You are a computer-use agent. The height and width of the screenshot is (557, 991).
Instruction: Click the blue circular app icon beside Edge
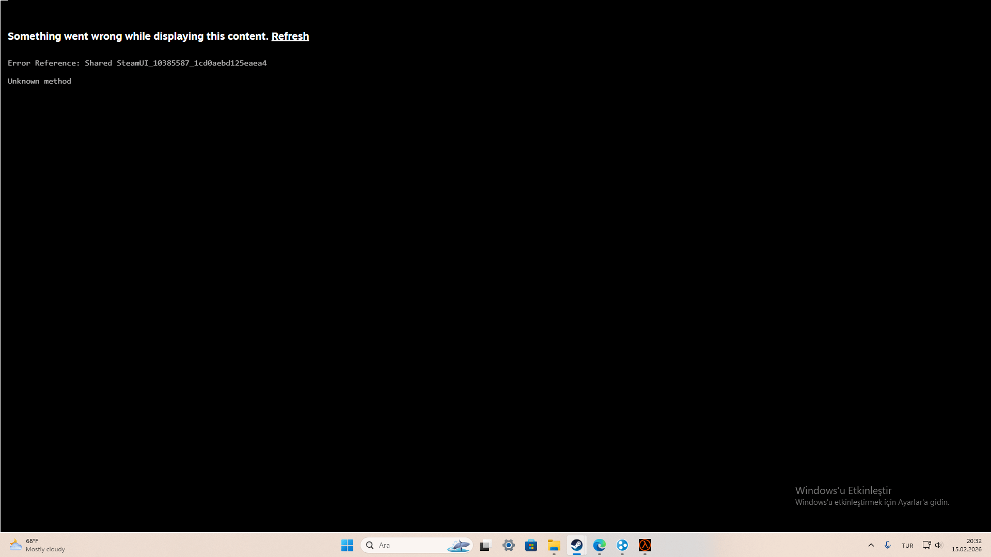622,545
